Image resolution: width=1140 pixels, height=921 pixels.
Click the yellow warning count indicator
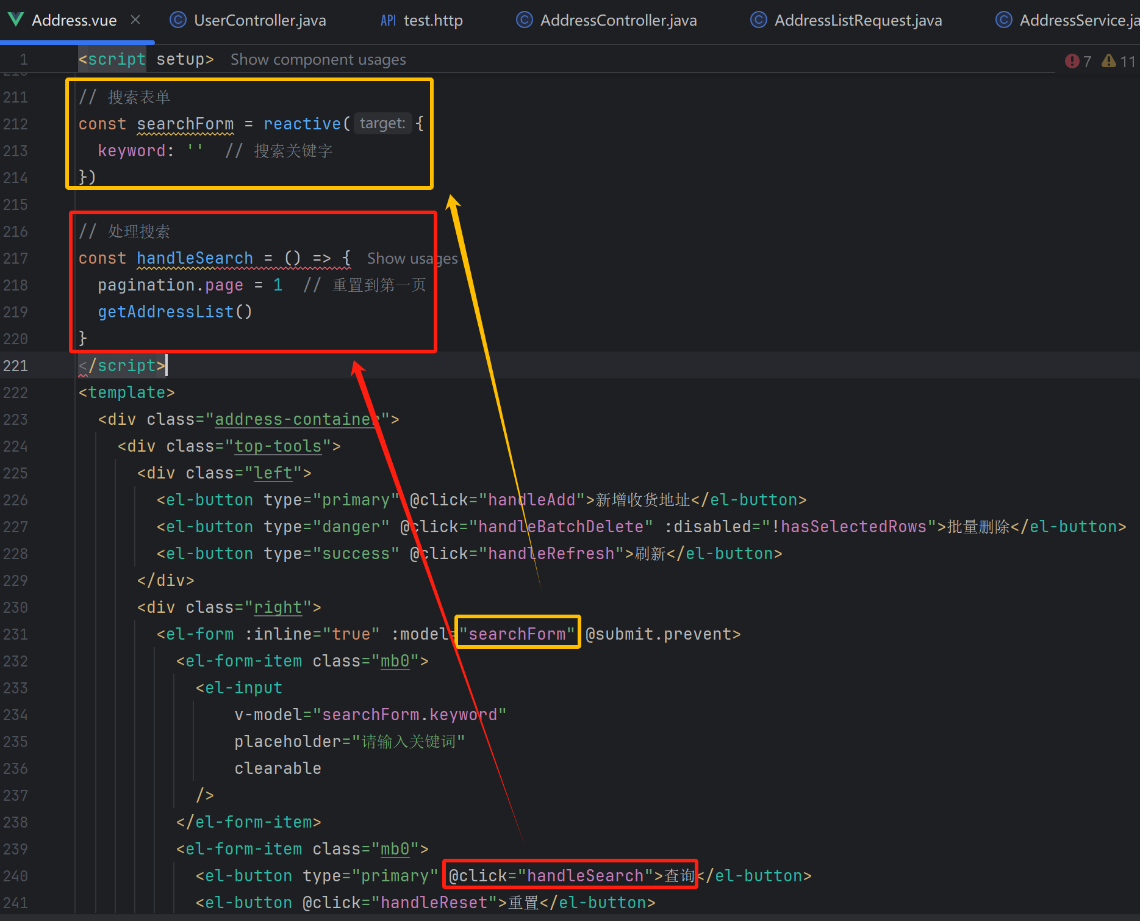[1119, 61]
